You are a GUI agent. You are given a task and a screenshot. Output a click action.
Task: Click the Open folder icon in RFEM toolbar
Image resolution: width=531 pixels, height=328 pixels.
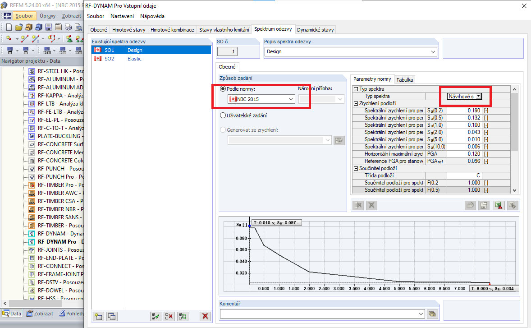coord(19,27)
